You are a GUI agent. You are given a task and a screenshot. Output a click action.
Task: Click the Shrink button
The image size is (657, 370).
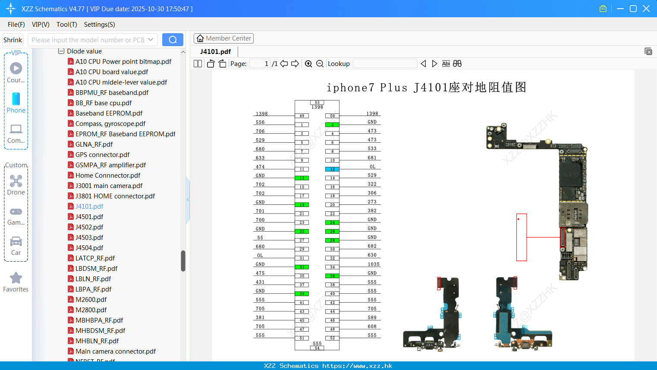click(13, 40)
